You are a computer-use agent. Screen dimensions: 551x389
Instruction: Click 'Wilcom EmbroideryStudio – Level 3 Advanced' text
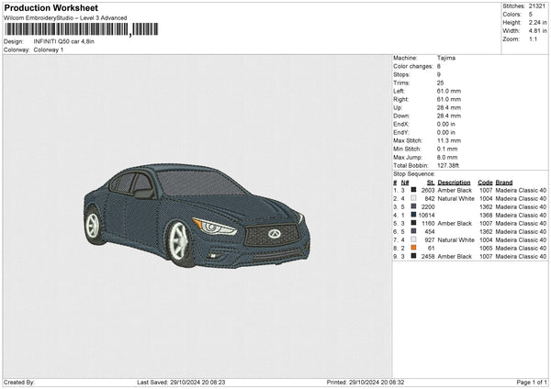pyautogui.click(x=65, y=18)
